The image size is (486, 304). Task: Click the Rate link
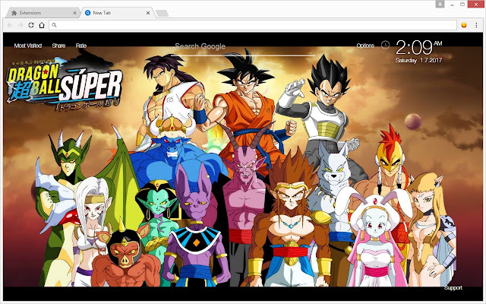click(x=81, y=46)
